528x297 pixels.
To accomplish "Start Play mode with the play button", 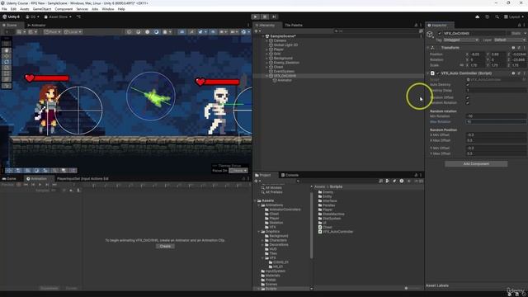I will (255, 16).
